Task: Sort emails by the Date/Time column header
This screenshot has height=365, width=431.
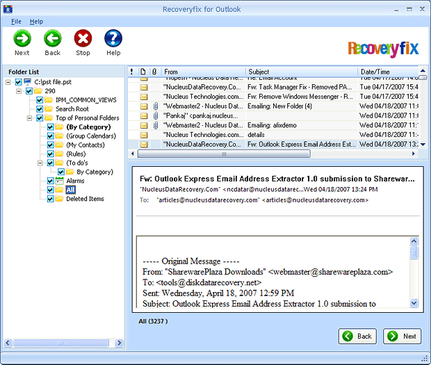Action: [388, 72]
